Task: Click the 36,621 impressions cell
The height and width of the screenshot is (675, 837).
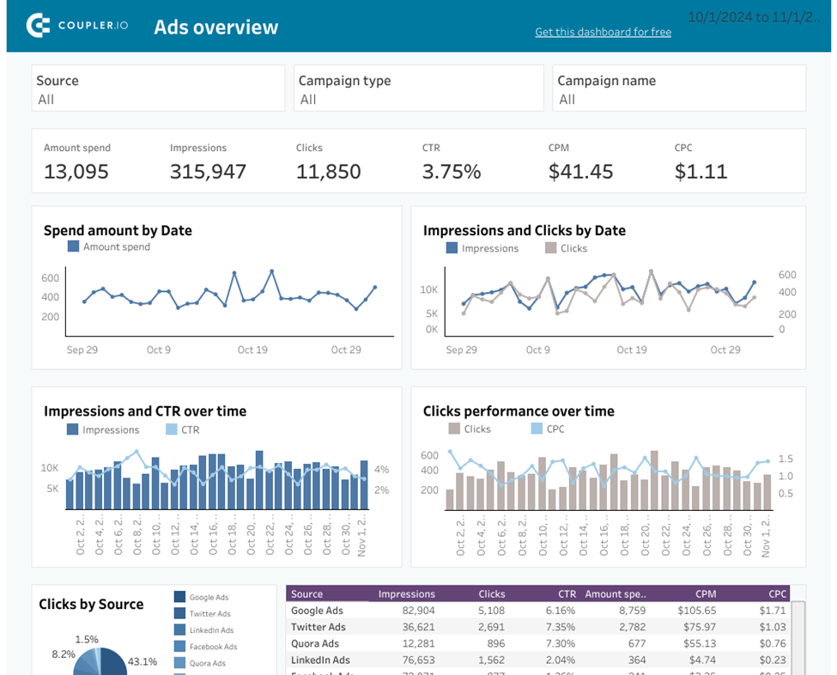Action: tap(419, 627)
